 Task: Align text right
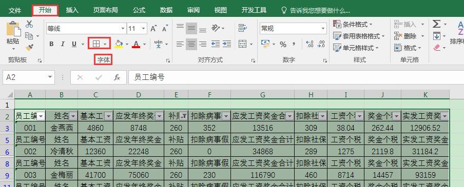tap(203, 44)
